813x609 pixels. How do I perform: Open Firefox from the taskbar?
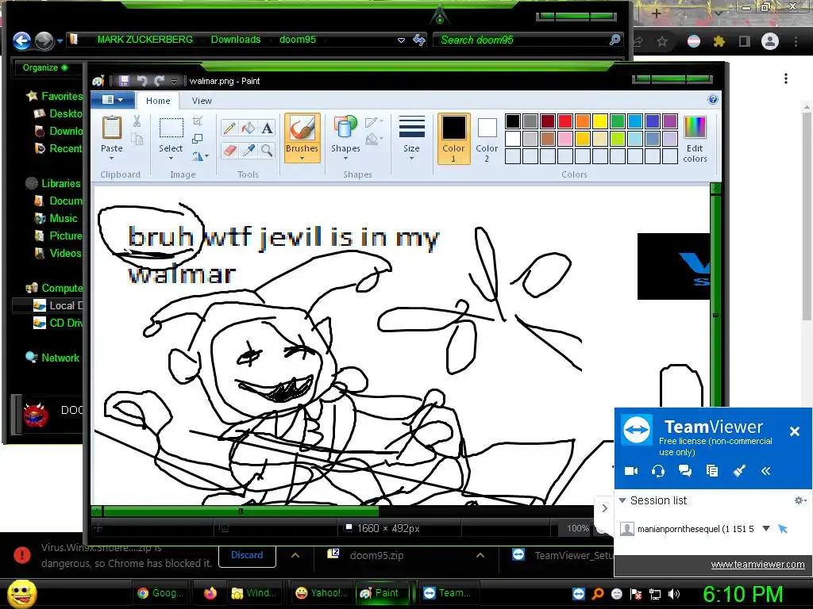[210, 593]
